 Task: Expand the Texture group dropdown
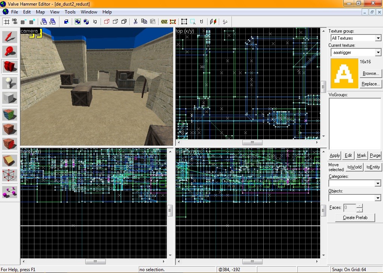[378, 38]
